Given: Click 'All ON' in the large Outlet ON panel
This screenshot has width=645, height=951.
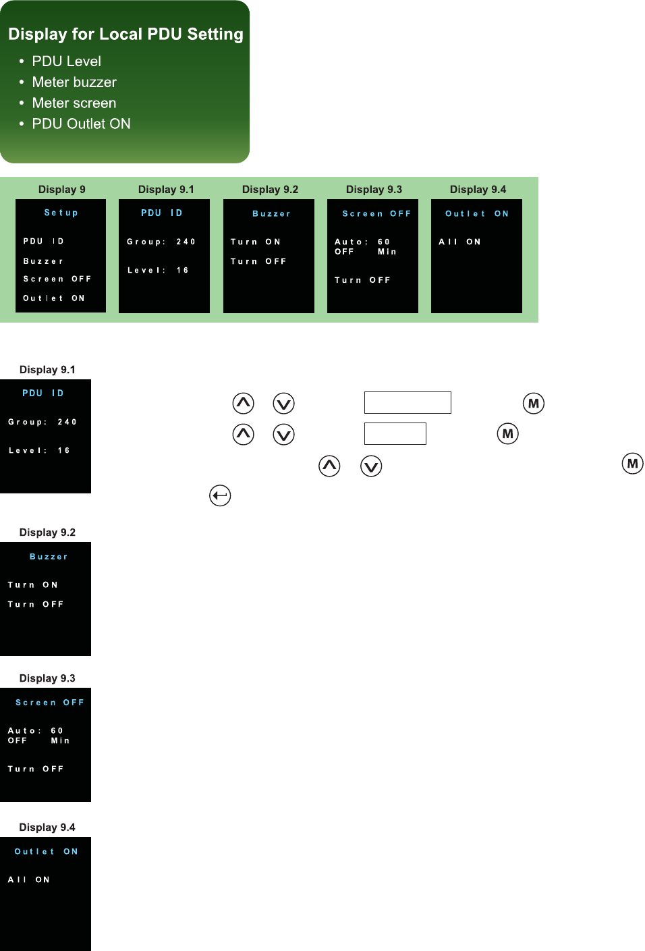Looking at the screenshot, I should pyautogui.click(x=29, y=880).
